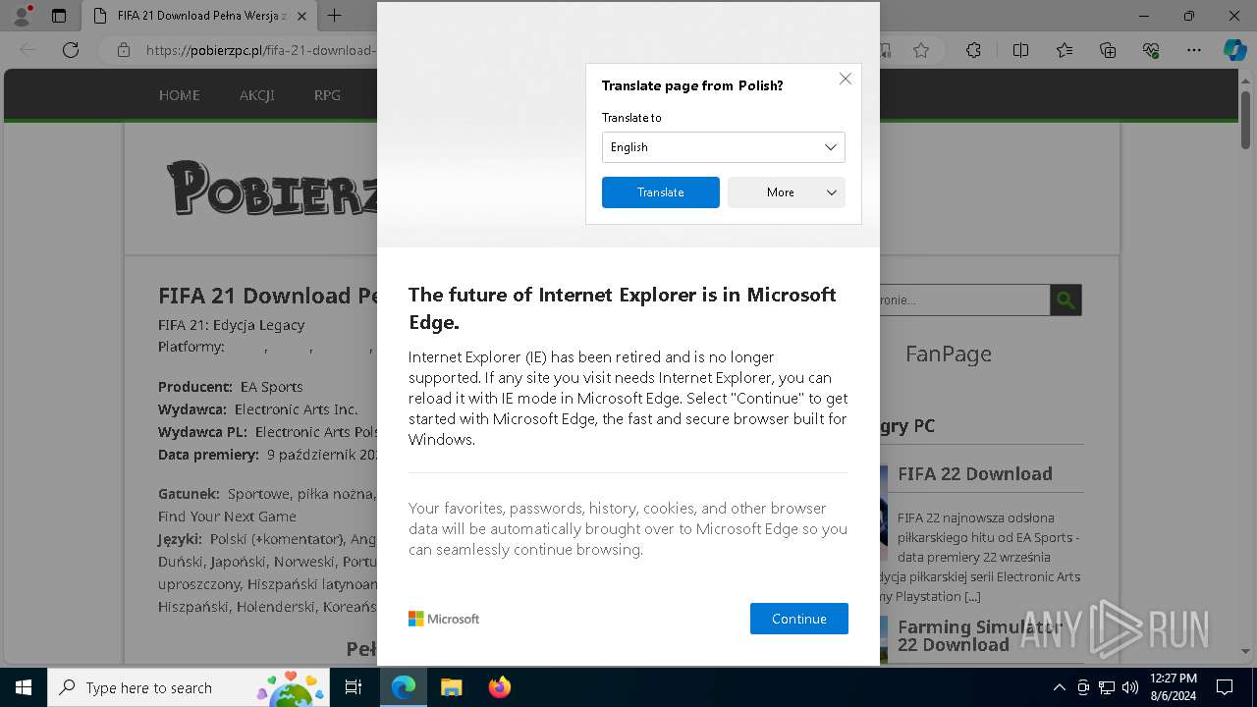Open Settings and more ellipsis menu
The image size is (1257, 707).
pos(1194,50)
